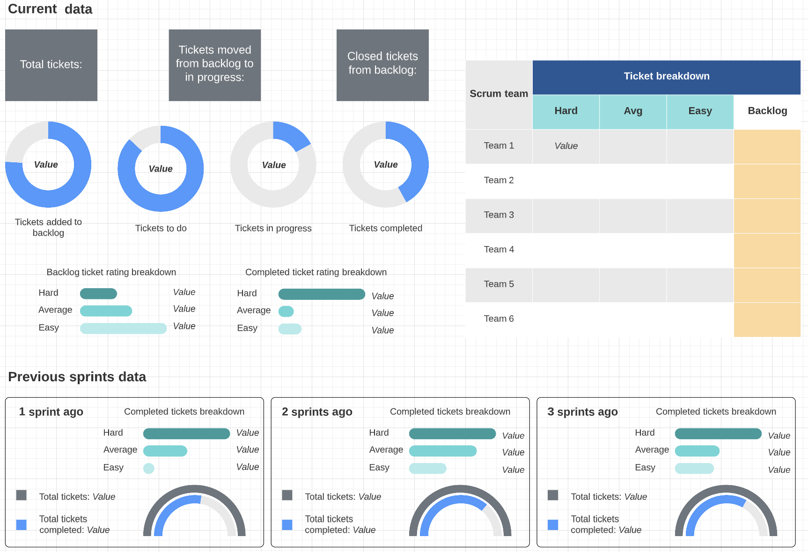This screenshot has width=808, height=552.
Task: Select the 'Tickets moved from backlog to in progress' box
Action: coord(214,65)
